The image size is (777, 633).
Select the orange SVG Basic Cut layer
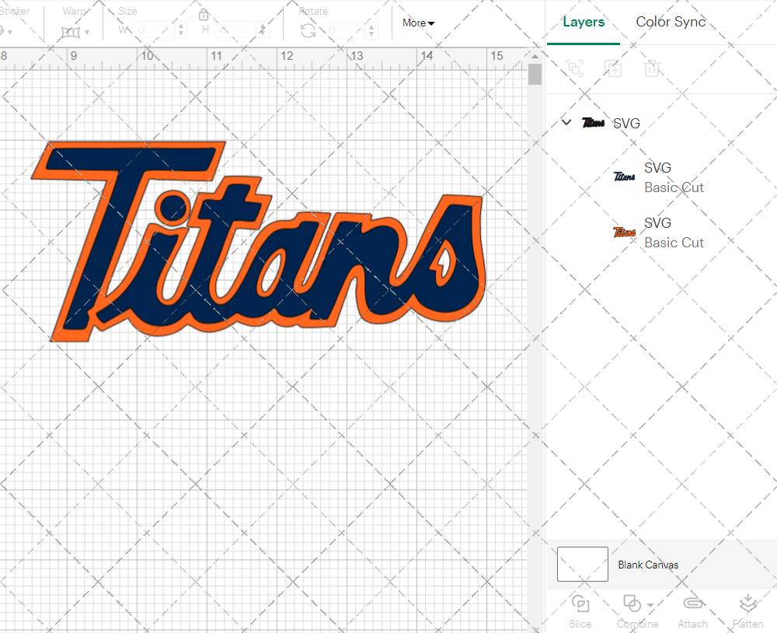point(674,232)
